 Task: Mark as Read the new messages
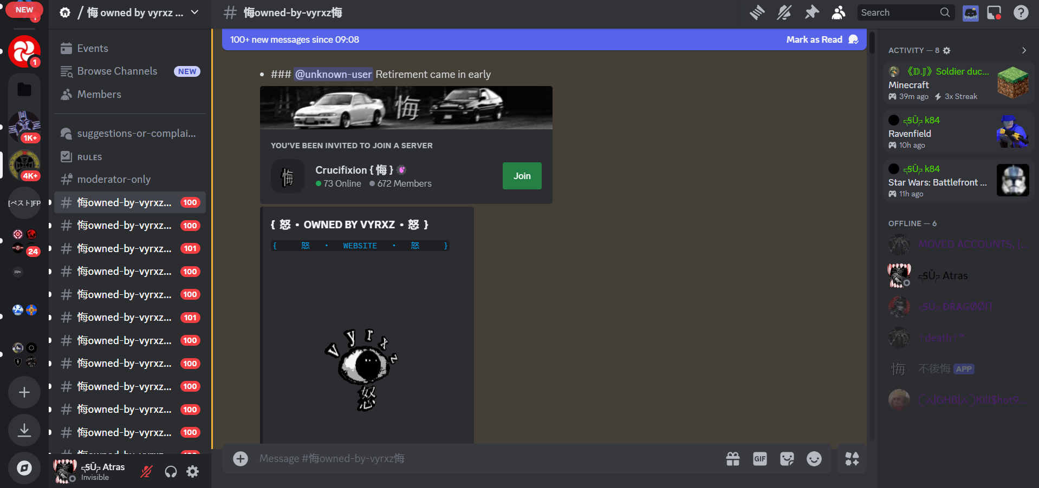[821, 39]
